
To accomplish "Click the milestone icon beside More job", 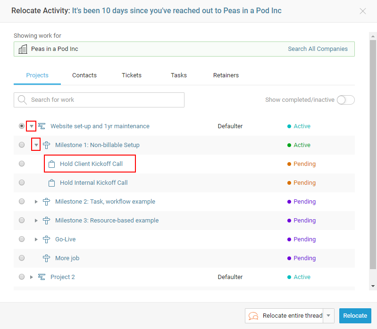I will click(x=46, y=258).
